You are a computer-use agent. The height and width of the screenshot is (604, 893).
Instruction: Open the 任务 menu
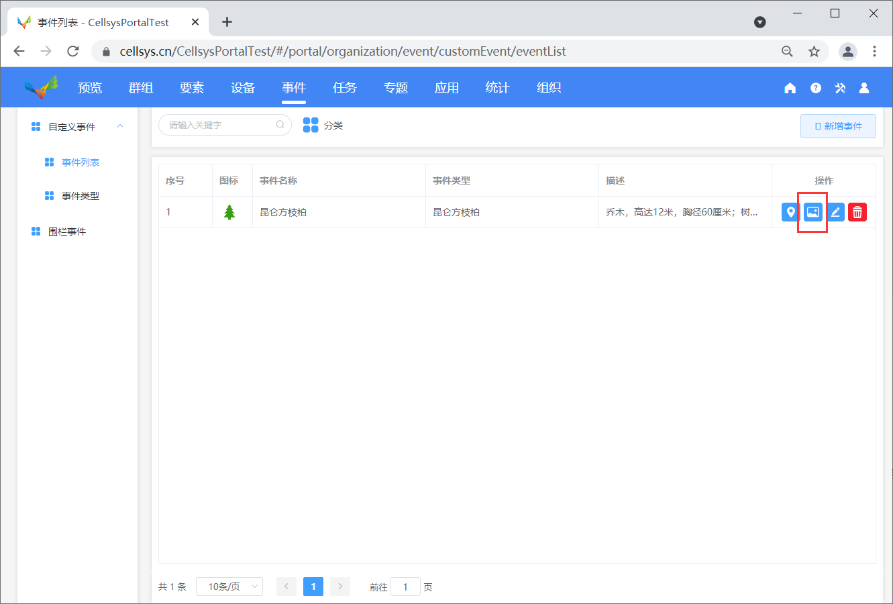(x=345, y=88)
